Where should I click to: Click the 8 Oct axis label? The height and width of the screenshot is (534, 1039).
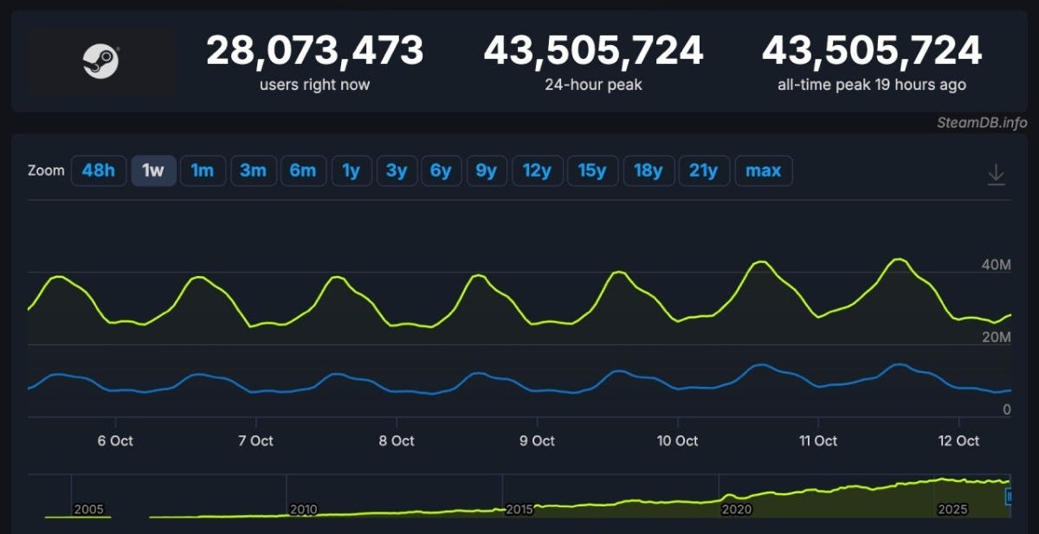pyautogui.click(x=397, y=441)
